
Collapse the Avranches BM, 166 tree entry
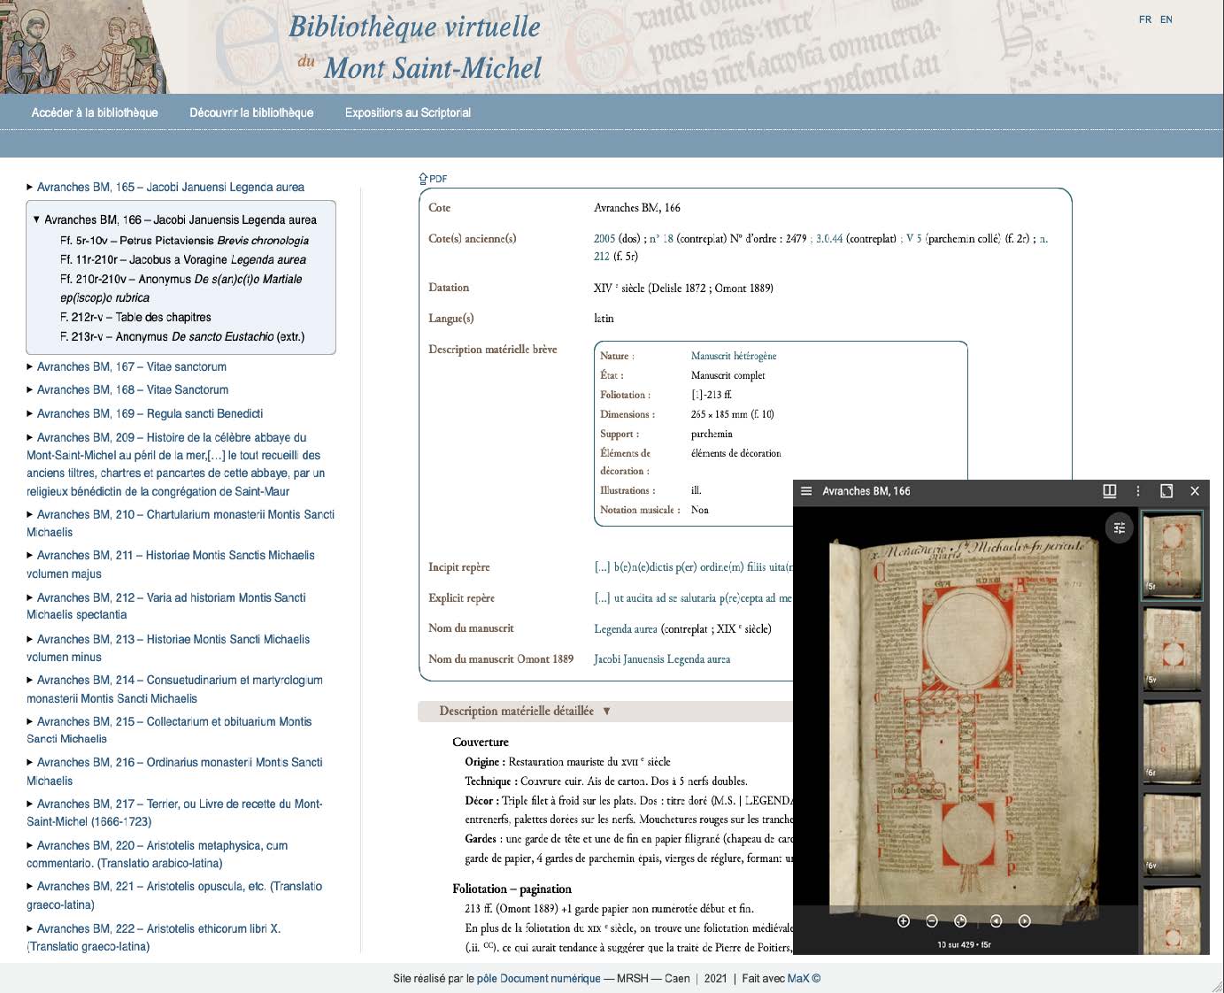(x=36, y=219)
